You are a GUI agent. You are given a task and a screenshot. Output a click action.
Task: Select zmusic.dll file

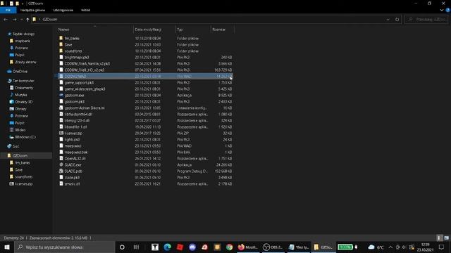point(73,183)
